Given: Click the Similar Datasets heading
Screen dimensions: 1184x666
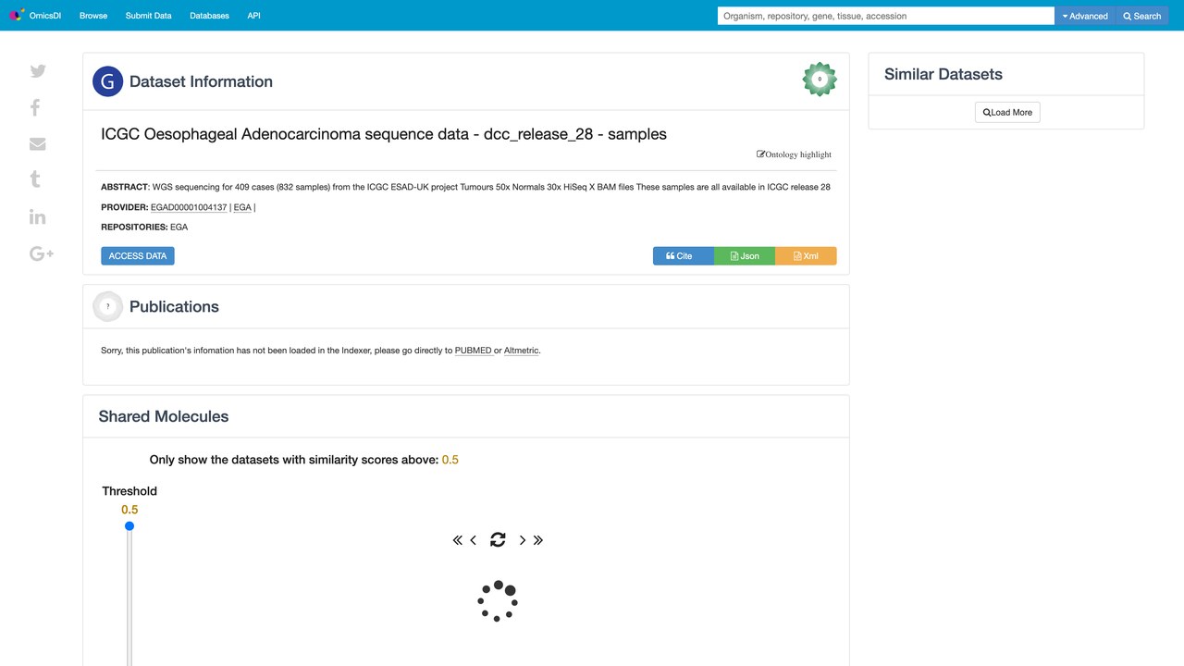Looking at the screenshot, I should point(943,74).
